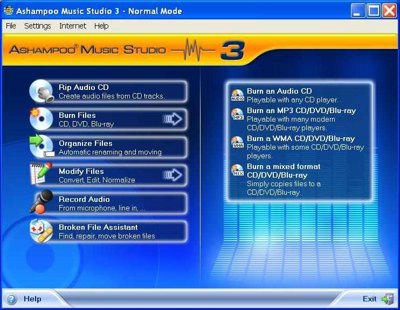Viewport: 400px width, 310px height.
Task: Open the Internet menu
Action: pyautogui.click(x=72, y=26)
